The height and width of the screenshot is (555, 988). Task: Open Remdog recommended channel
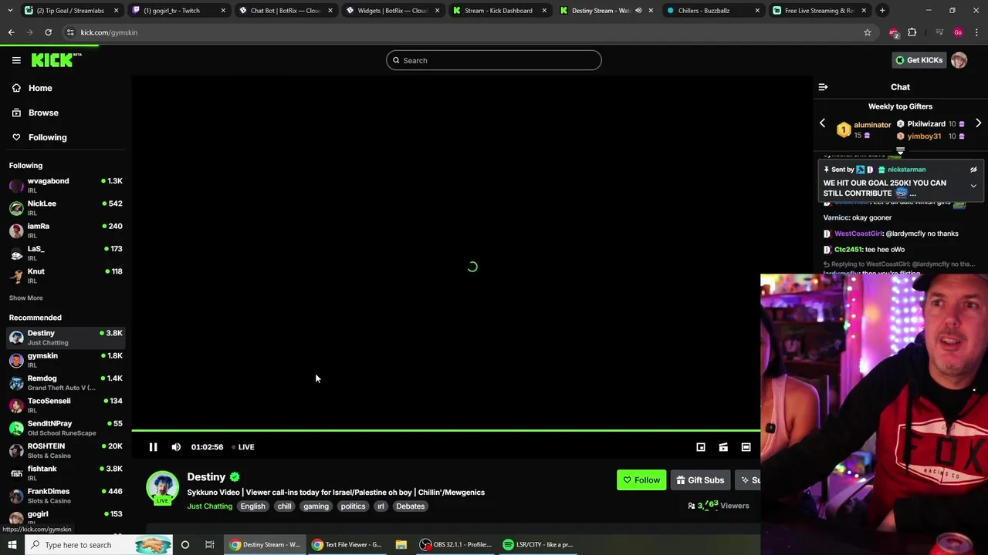(66, 382)
